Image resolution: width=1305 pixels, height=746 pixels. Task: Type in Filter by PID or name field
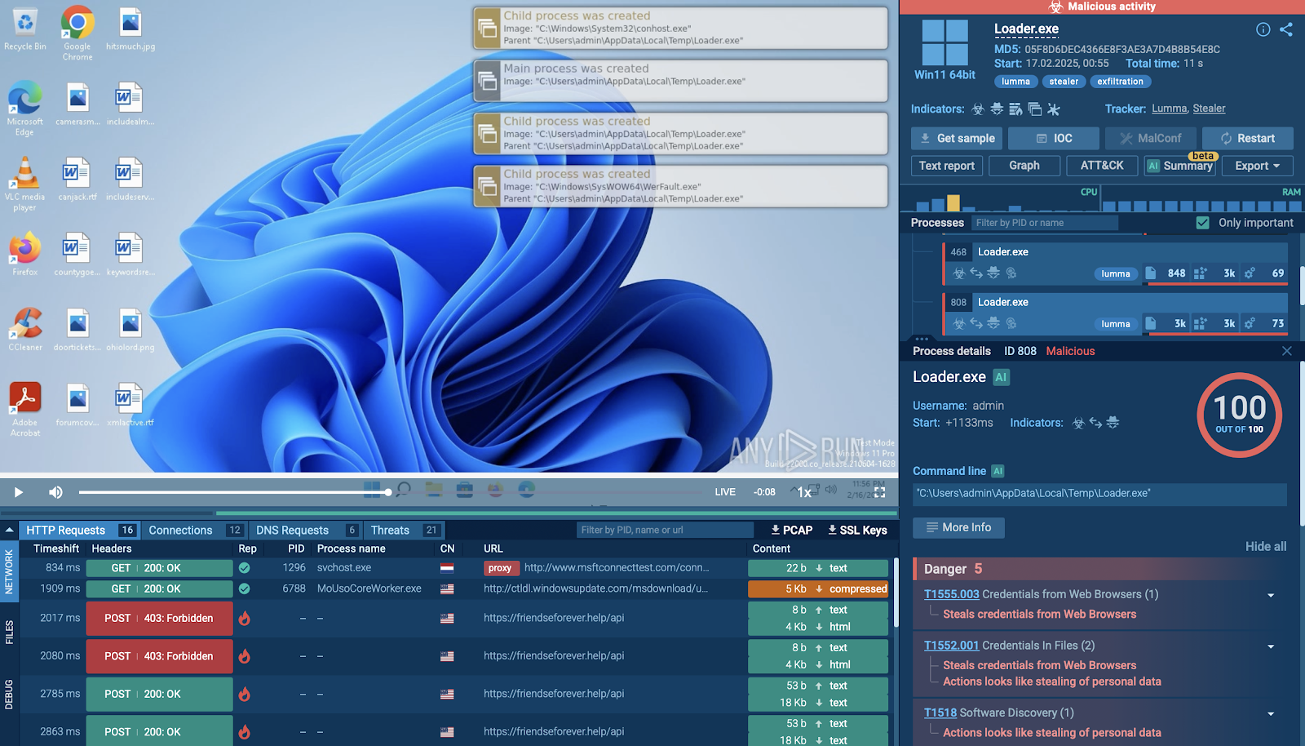coord(1044,223)
